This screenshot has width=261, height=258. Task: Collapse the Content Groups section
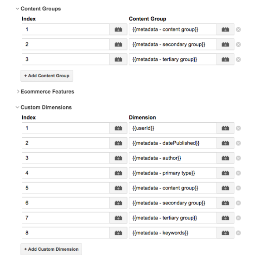pos(17,9)
